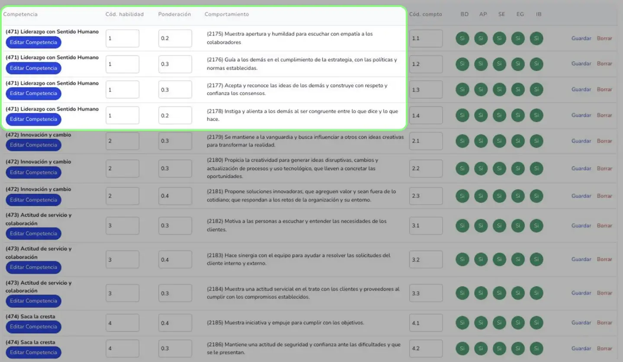Viewport: 623px width, 362px height.
Task: Click the Ponderación field for behavior 2176
Action: pos(175,64)
